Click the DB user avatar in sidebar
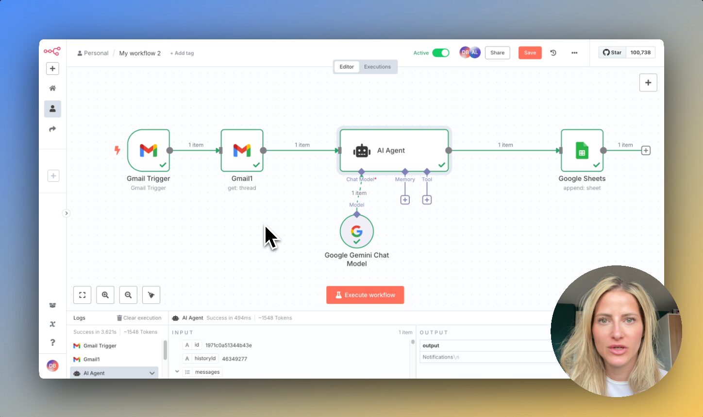The width and height of the screenshot is (703, 417). click(x=52, y=365)
